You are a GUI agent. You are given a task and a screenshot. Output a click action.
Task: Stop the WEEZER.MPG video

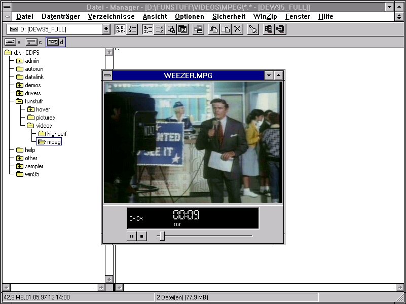coord(142,236)
